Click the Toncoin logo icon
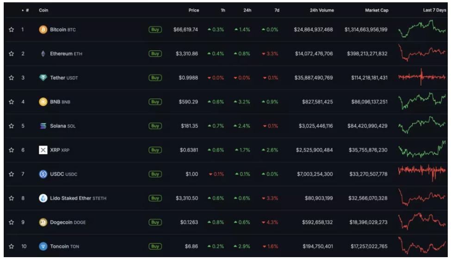This screenshot has width=451, height=259. [x=43, y=247]
